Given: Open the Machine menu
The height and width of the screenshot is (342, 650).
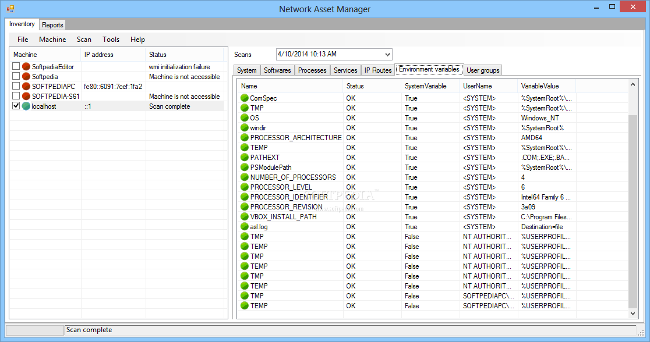Looking at the screenshot, I should point(52,40).
